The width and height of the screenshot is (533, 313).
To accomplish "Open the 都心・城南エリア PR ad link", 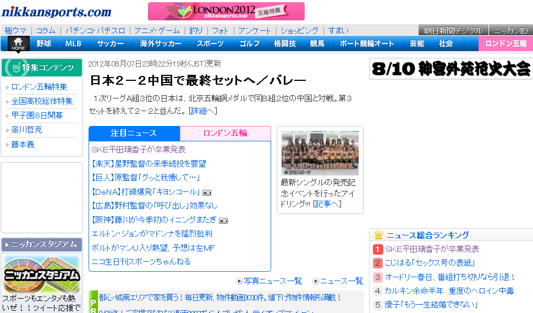I will coord(220,298).
